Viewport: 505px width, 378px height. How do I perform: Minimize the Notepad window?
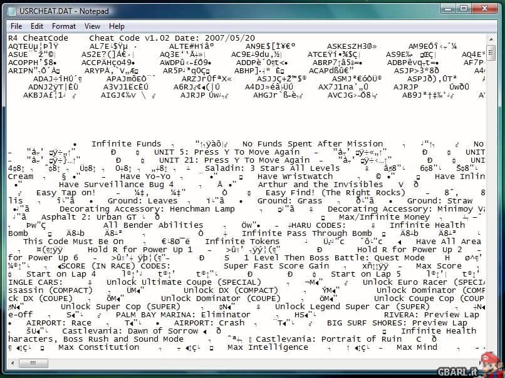pos(448,9)
